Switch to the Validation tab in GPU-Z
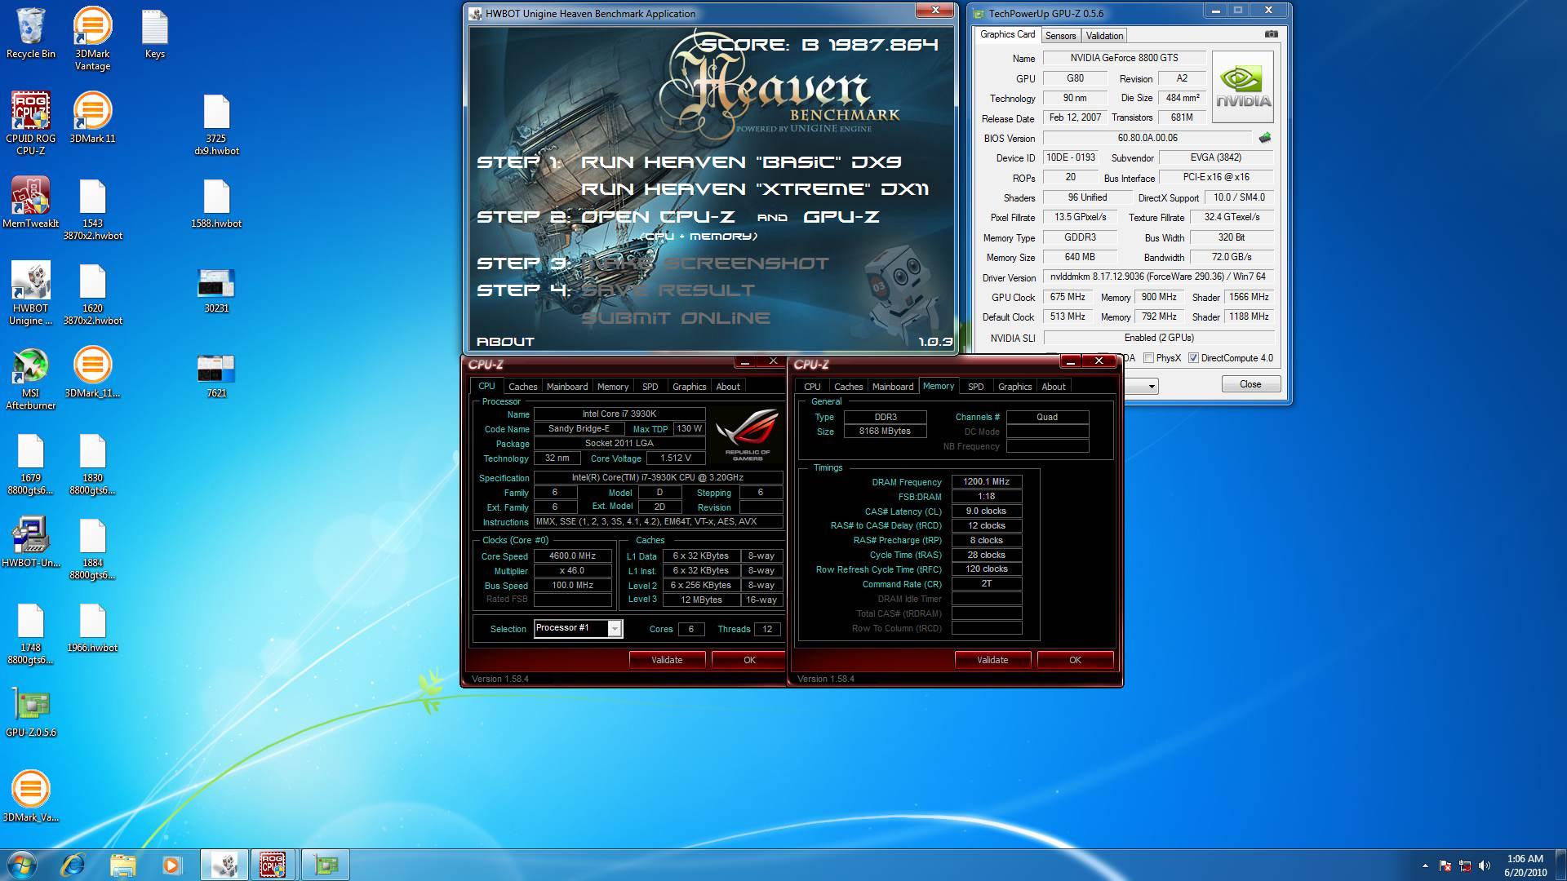 click(1104, 36)
